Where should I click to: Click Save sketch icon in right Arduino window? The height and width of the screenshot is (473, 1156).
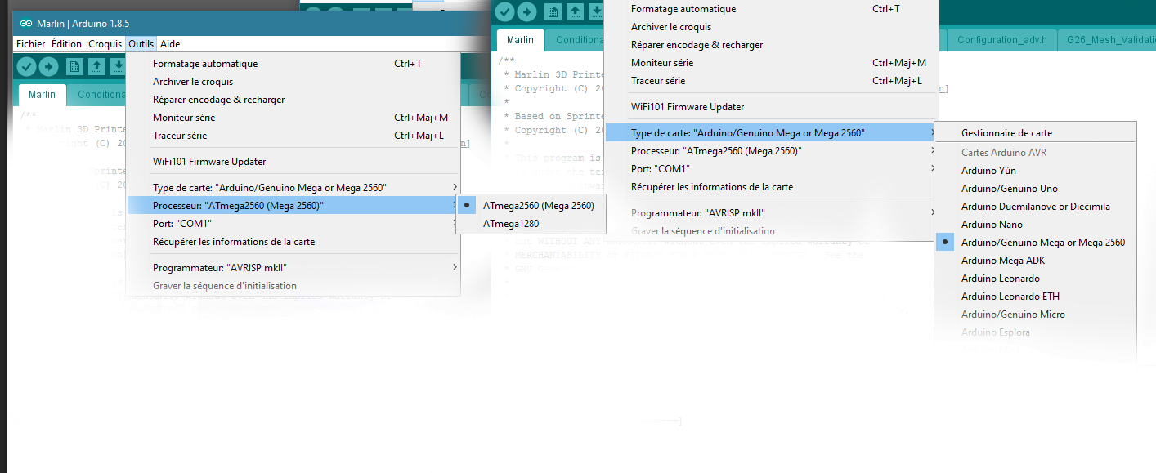pos(595,11)
